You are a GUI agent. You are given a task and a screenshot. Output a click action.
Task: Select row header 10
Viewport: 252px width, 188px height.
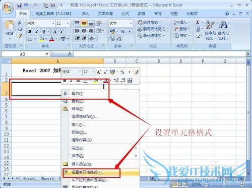tap(6, 134)
